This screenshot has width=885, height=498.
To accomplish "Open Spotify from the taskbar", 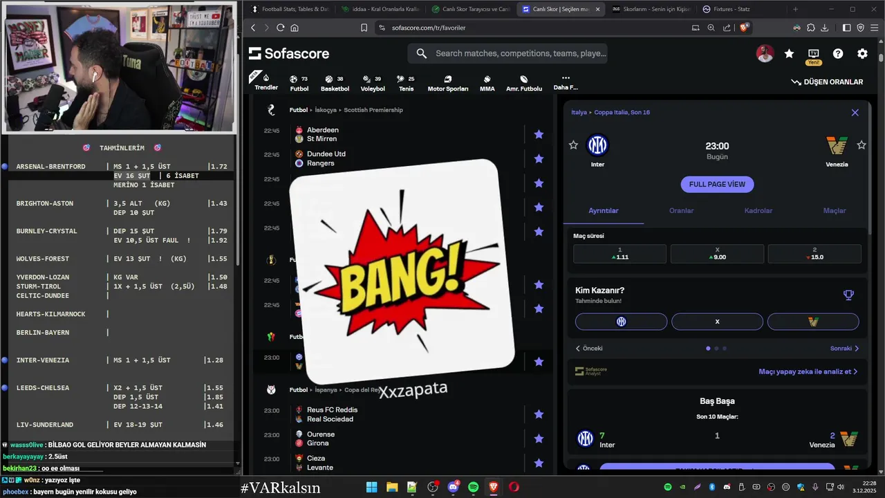I will pyautogui.click(x=474, y=487).
